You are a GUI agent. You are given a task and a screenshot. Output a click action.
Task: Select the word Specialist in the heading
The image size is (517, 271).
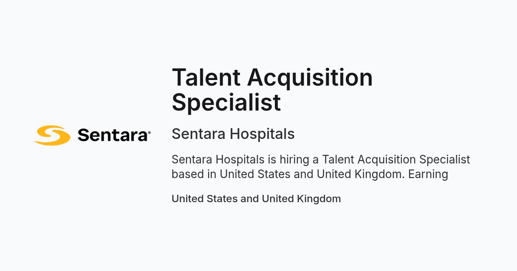(x=226, y=102)
